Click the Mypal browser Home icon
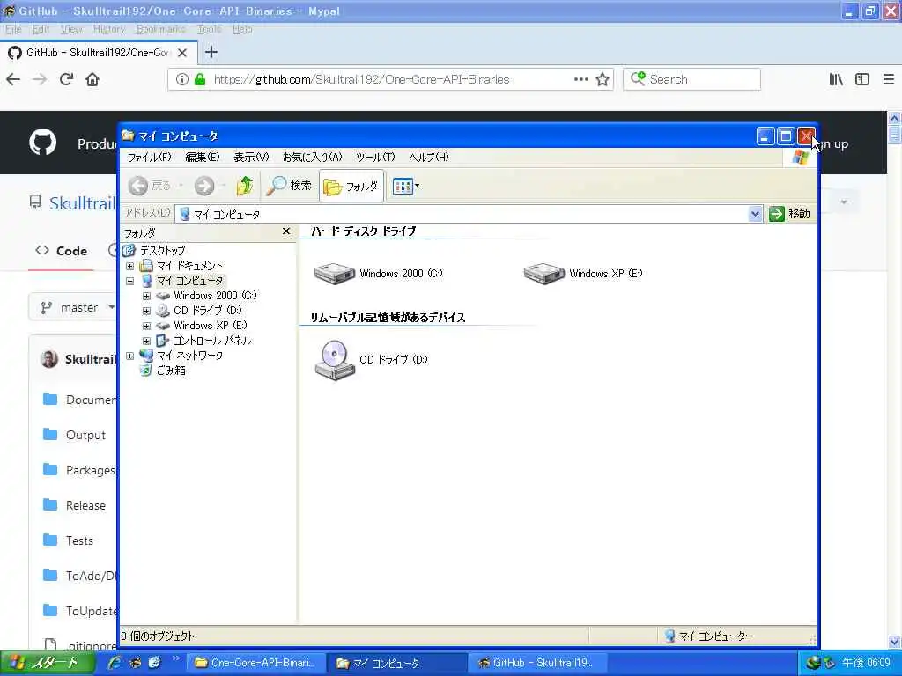 tap(92, 79)
